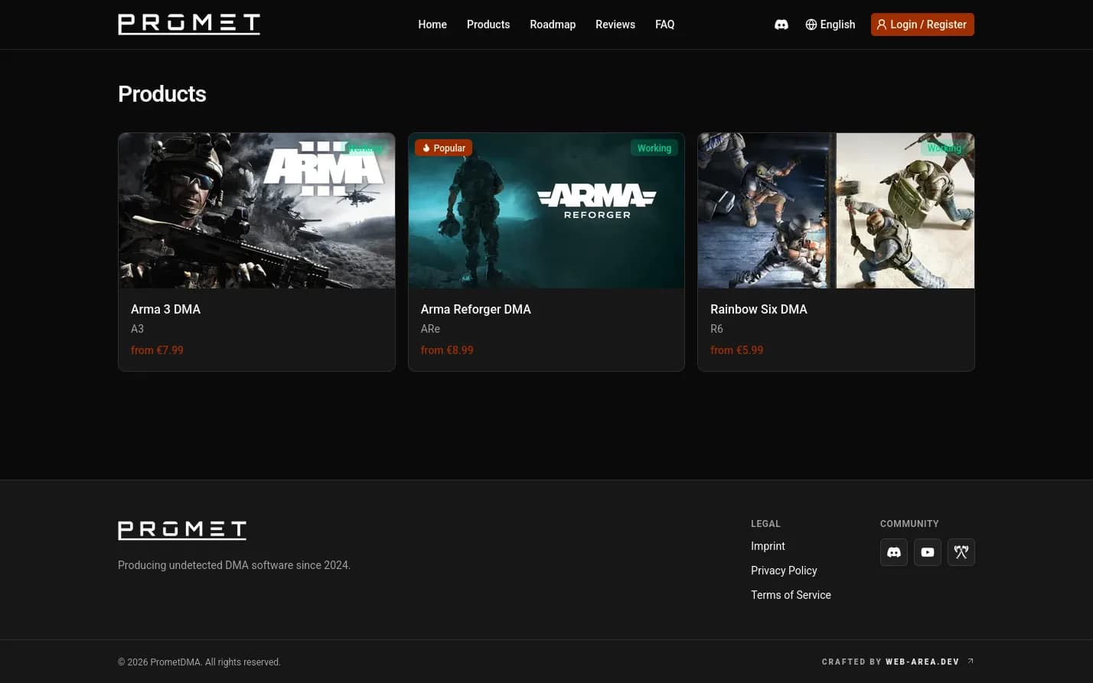Click the 'from €8.99' price text
This screenshot has width=1093, height=683.
pyautogui.click(x=447, y=350)
